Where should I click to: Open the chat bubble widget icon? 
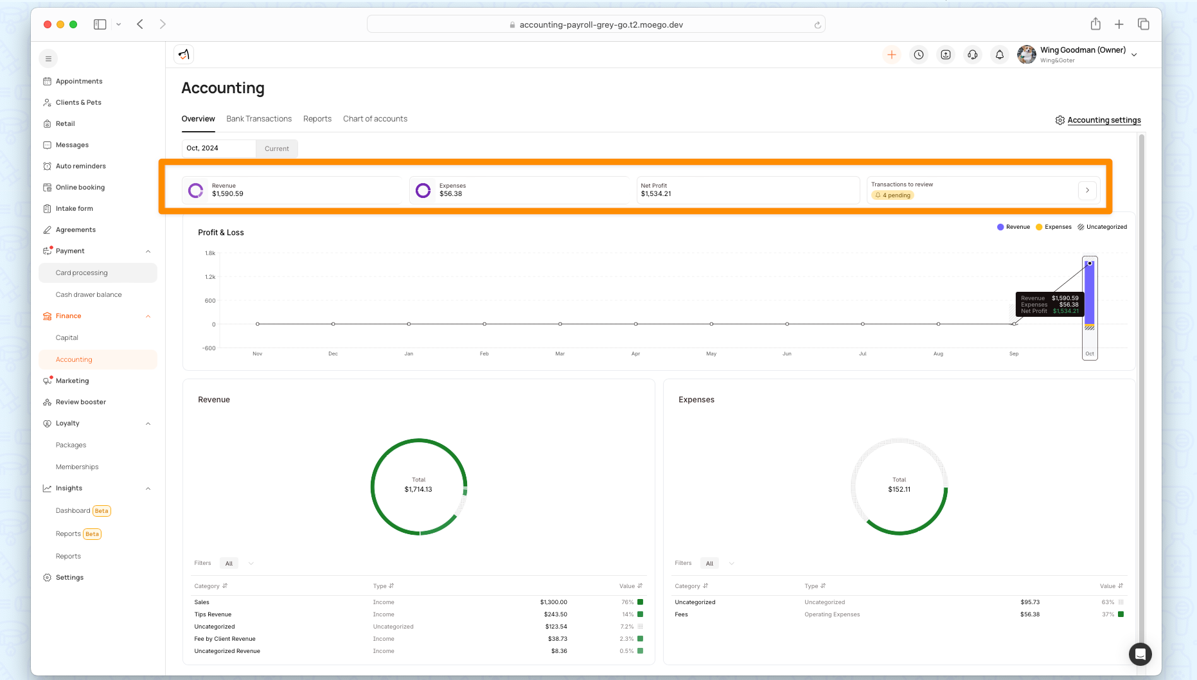coord(1140,654)
